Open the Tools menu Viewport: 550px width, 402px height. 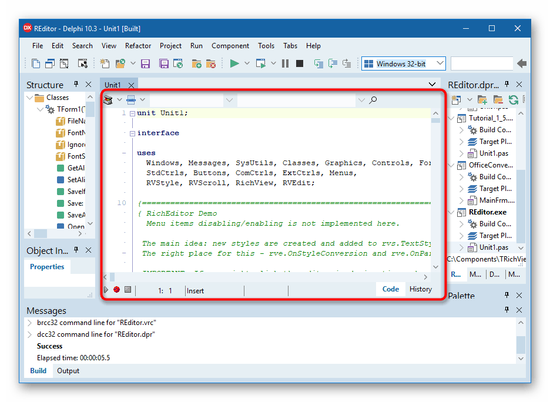tap(266, 46)
